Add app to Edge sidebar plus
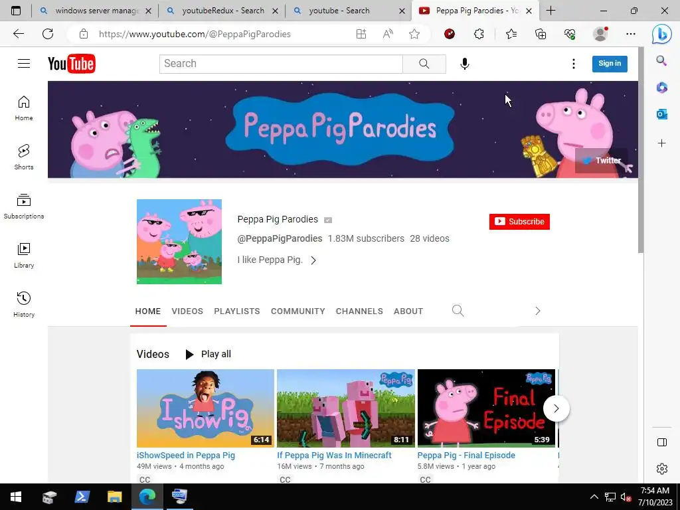Image resolution: width=680 pixels, height=510 pixels. [661, 143]
